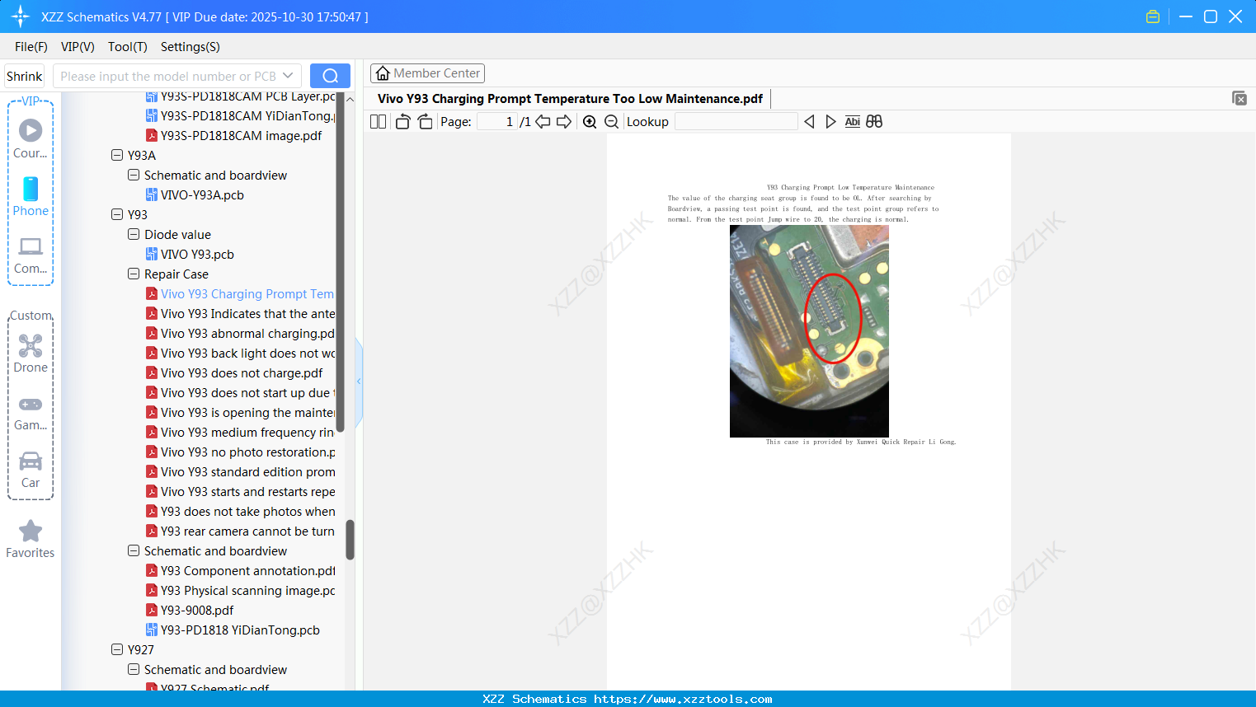Image resolution: width=1256 pixels, height=707 pixels.
Task: Collapse Schematic and boardview under Y927
Action: coord(134,669)
